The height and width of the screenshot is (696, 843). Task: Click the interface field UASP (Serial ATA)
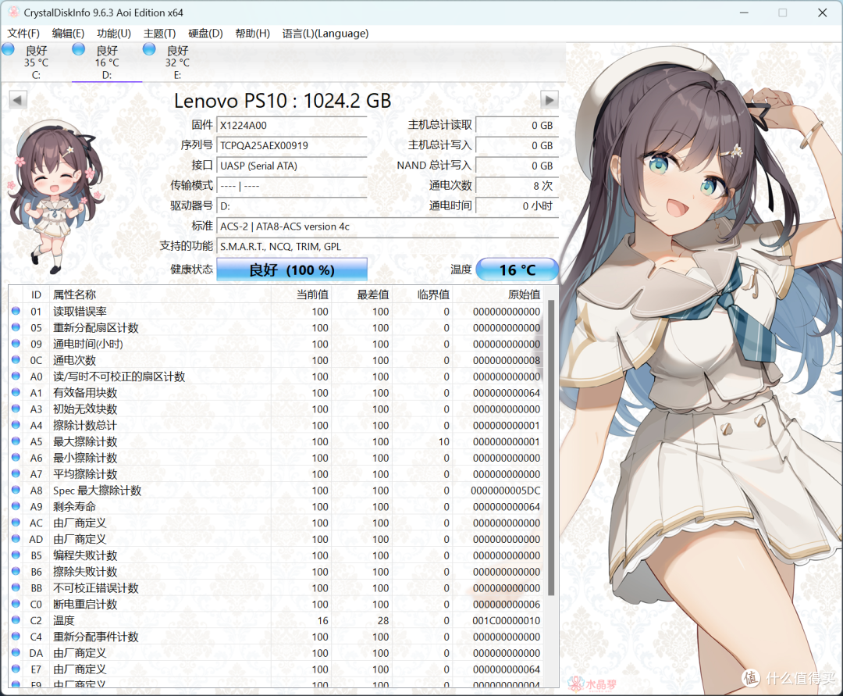(292, 166)
